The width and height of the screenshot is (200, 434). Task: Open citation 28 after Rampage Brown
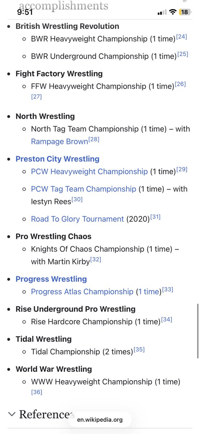point(94,139)
